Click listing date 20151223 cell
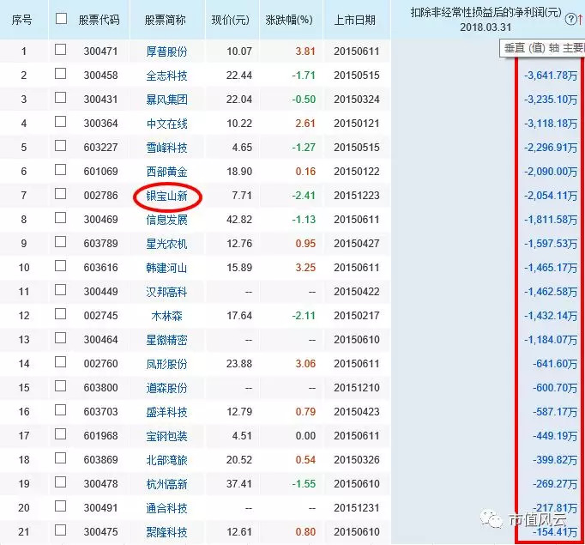This screenshot has height=545, width=585. click(357, 195)
